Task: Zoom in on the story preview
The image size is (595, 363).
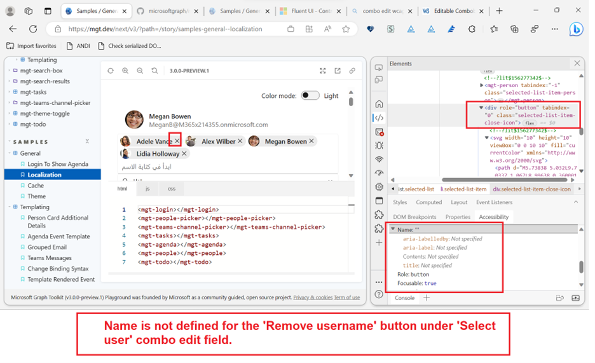Action: tap(125, 71)
